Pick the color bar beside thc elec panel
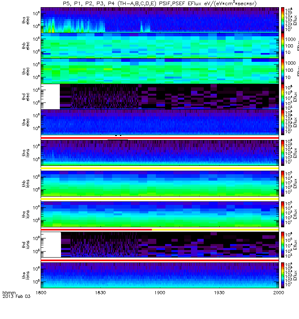This screenshot has width=299, height=319. point(283,71)
